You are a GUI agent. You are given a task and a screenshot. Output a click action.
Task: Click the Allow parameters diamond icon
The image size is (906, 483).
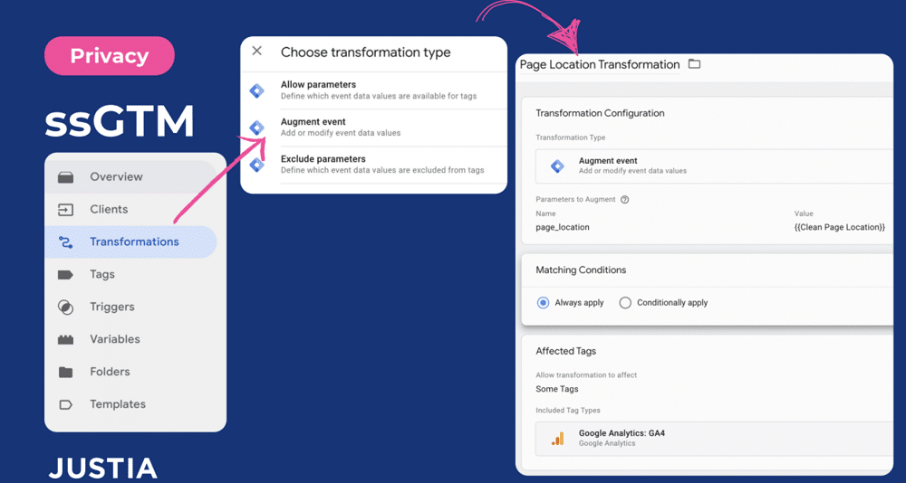pyautogui.click(x=256, y=90)
